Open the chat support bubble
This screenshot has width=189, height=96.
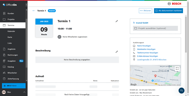(181, 90)
